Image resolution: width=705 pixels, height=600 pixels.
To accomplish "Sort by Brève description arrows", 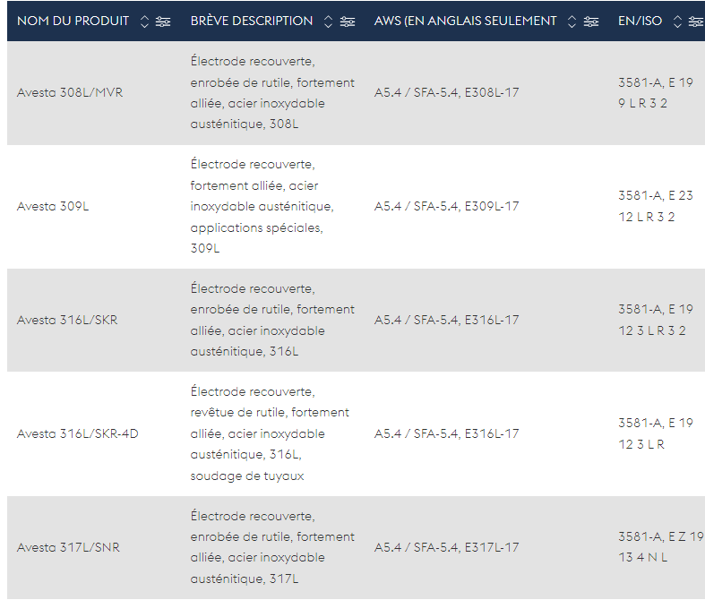I will 328,21.
